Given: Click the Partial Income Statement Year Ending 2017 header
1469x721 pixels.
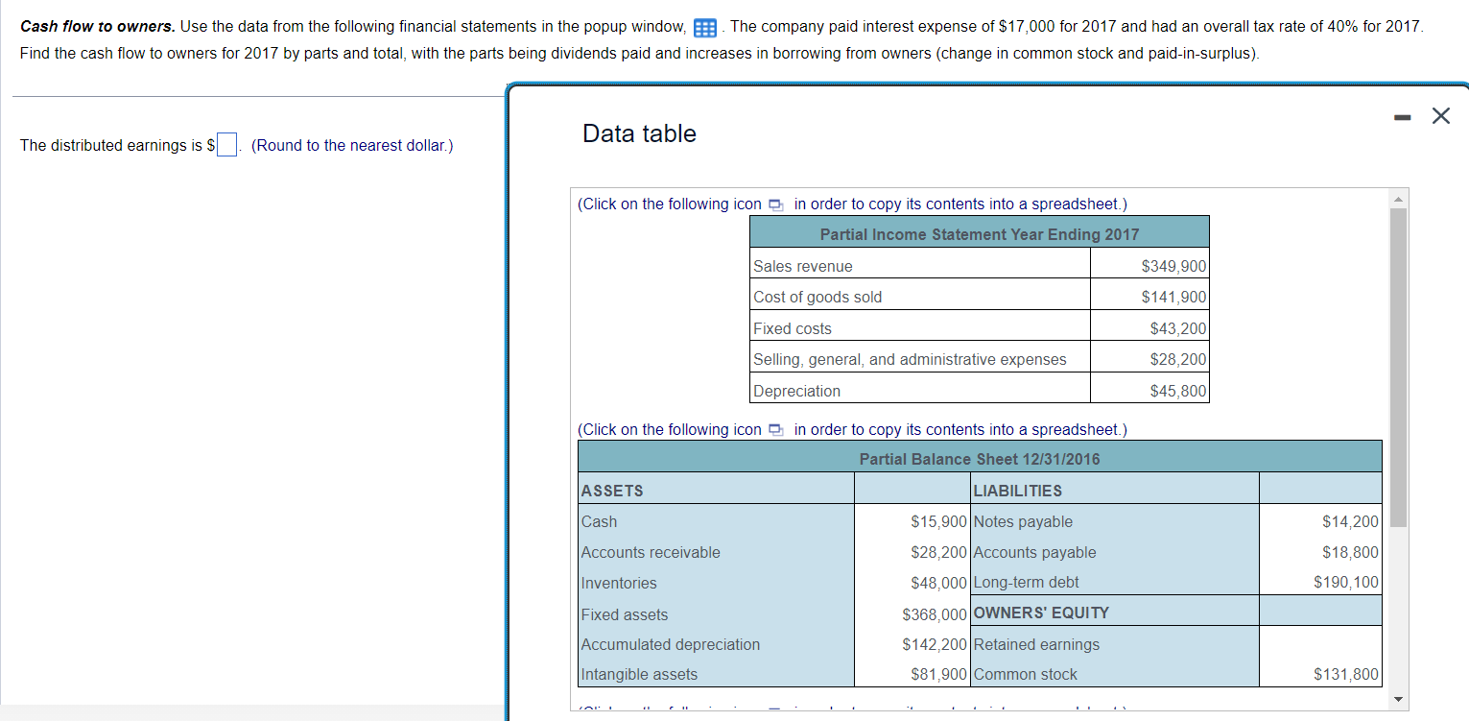Looking at the screenshot, I should click(980, 234).
